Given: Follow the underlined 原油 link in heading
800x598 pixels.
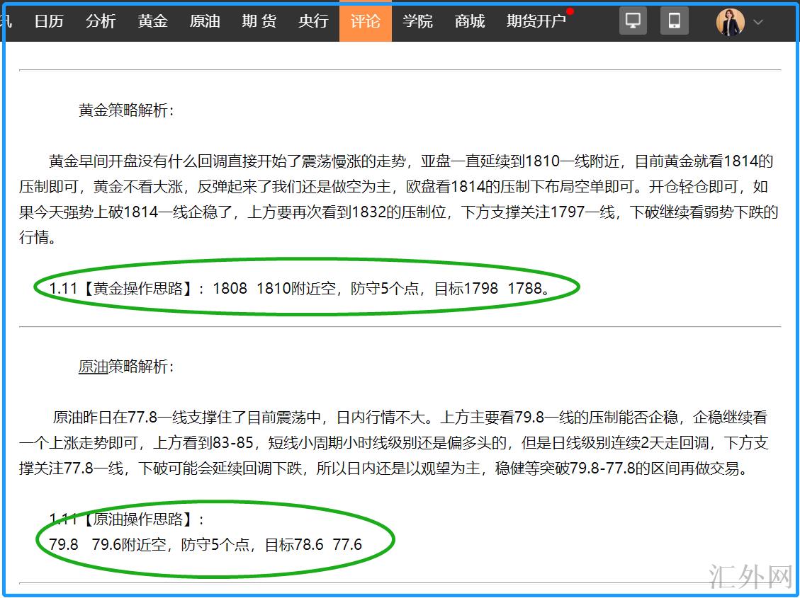Looking at the screenshot, I should 93,367.
